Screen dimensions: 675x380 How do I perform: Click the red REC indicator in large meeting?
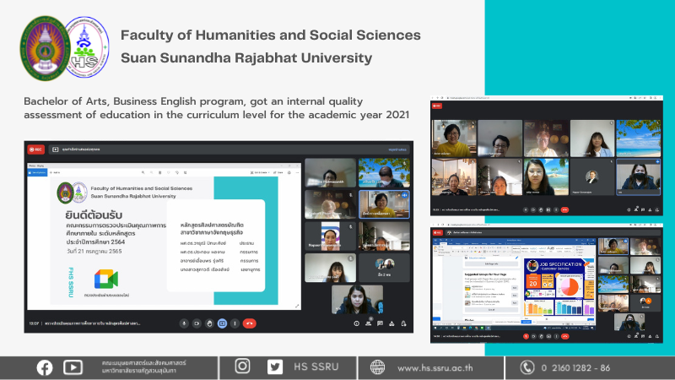coord(35,149)
